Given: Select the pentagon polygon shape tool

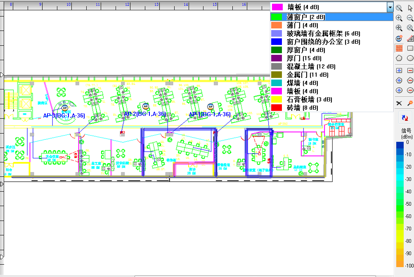Looking at the screenshot, I should pyautogui.click(x=399, y=58).
